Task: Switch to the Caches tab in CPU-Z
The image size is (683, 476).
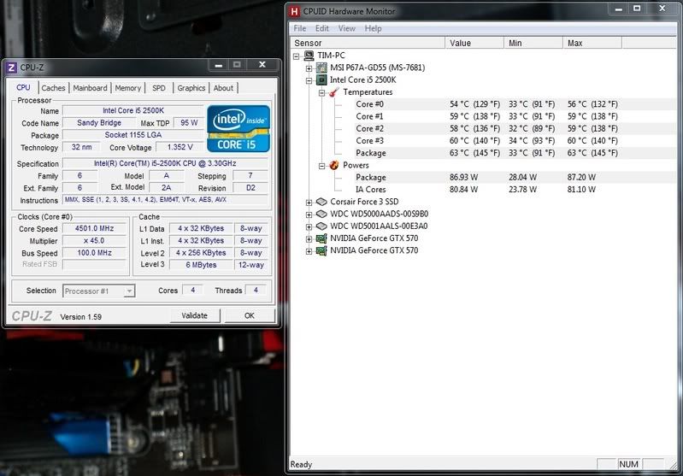Action: point(53,88)
